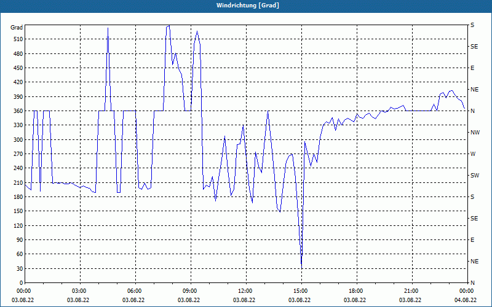Select the NE compass label at 390 level
Image resolution: width=492 pixels, height=307 pixels.
coord(474,90)
